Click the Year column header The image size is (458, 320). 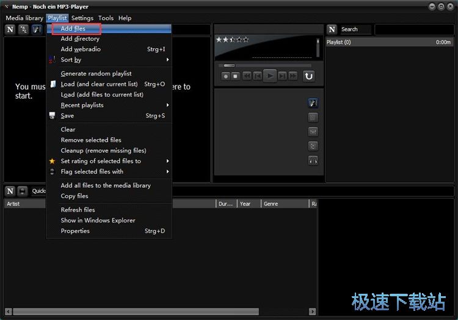coord(249,204)
